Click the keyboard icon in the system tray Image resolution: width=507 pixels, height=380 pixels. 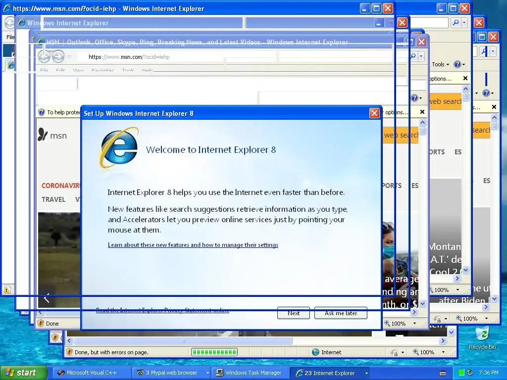coord(443,373)
